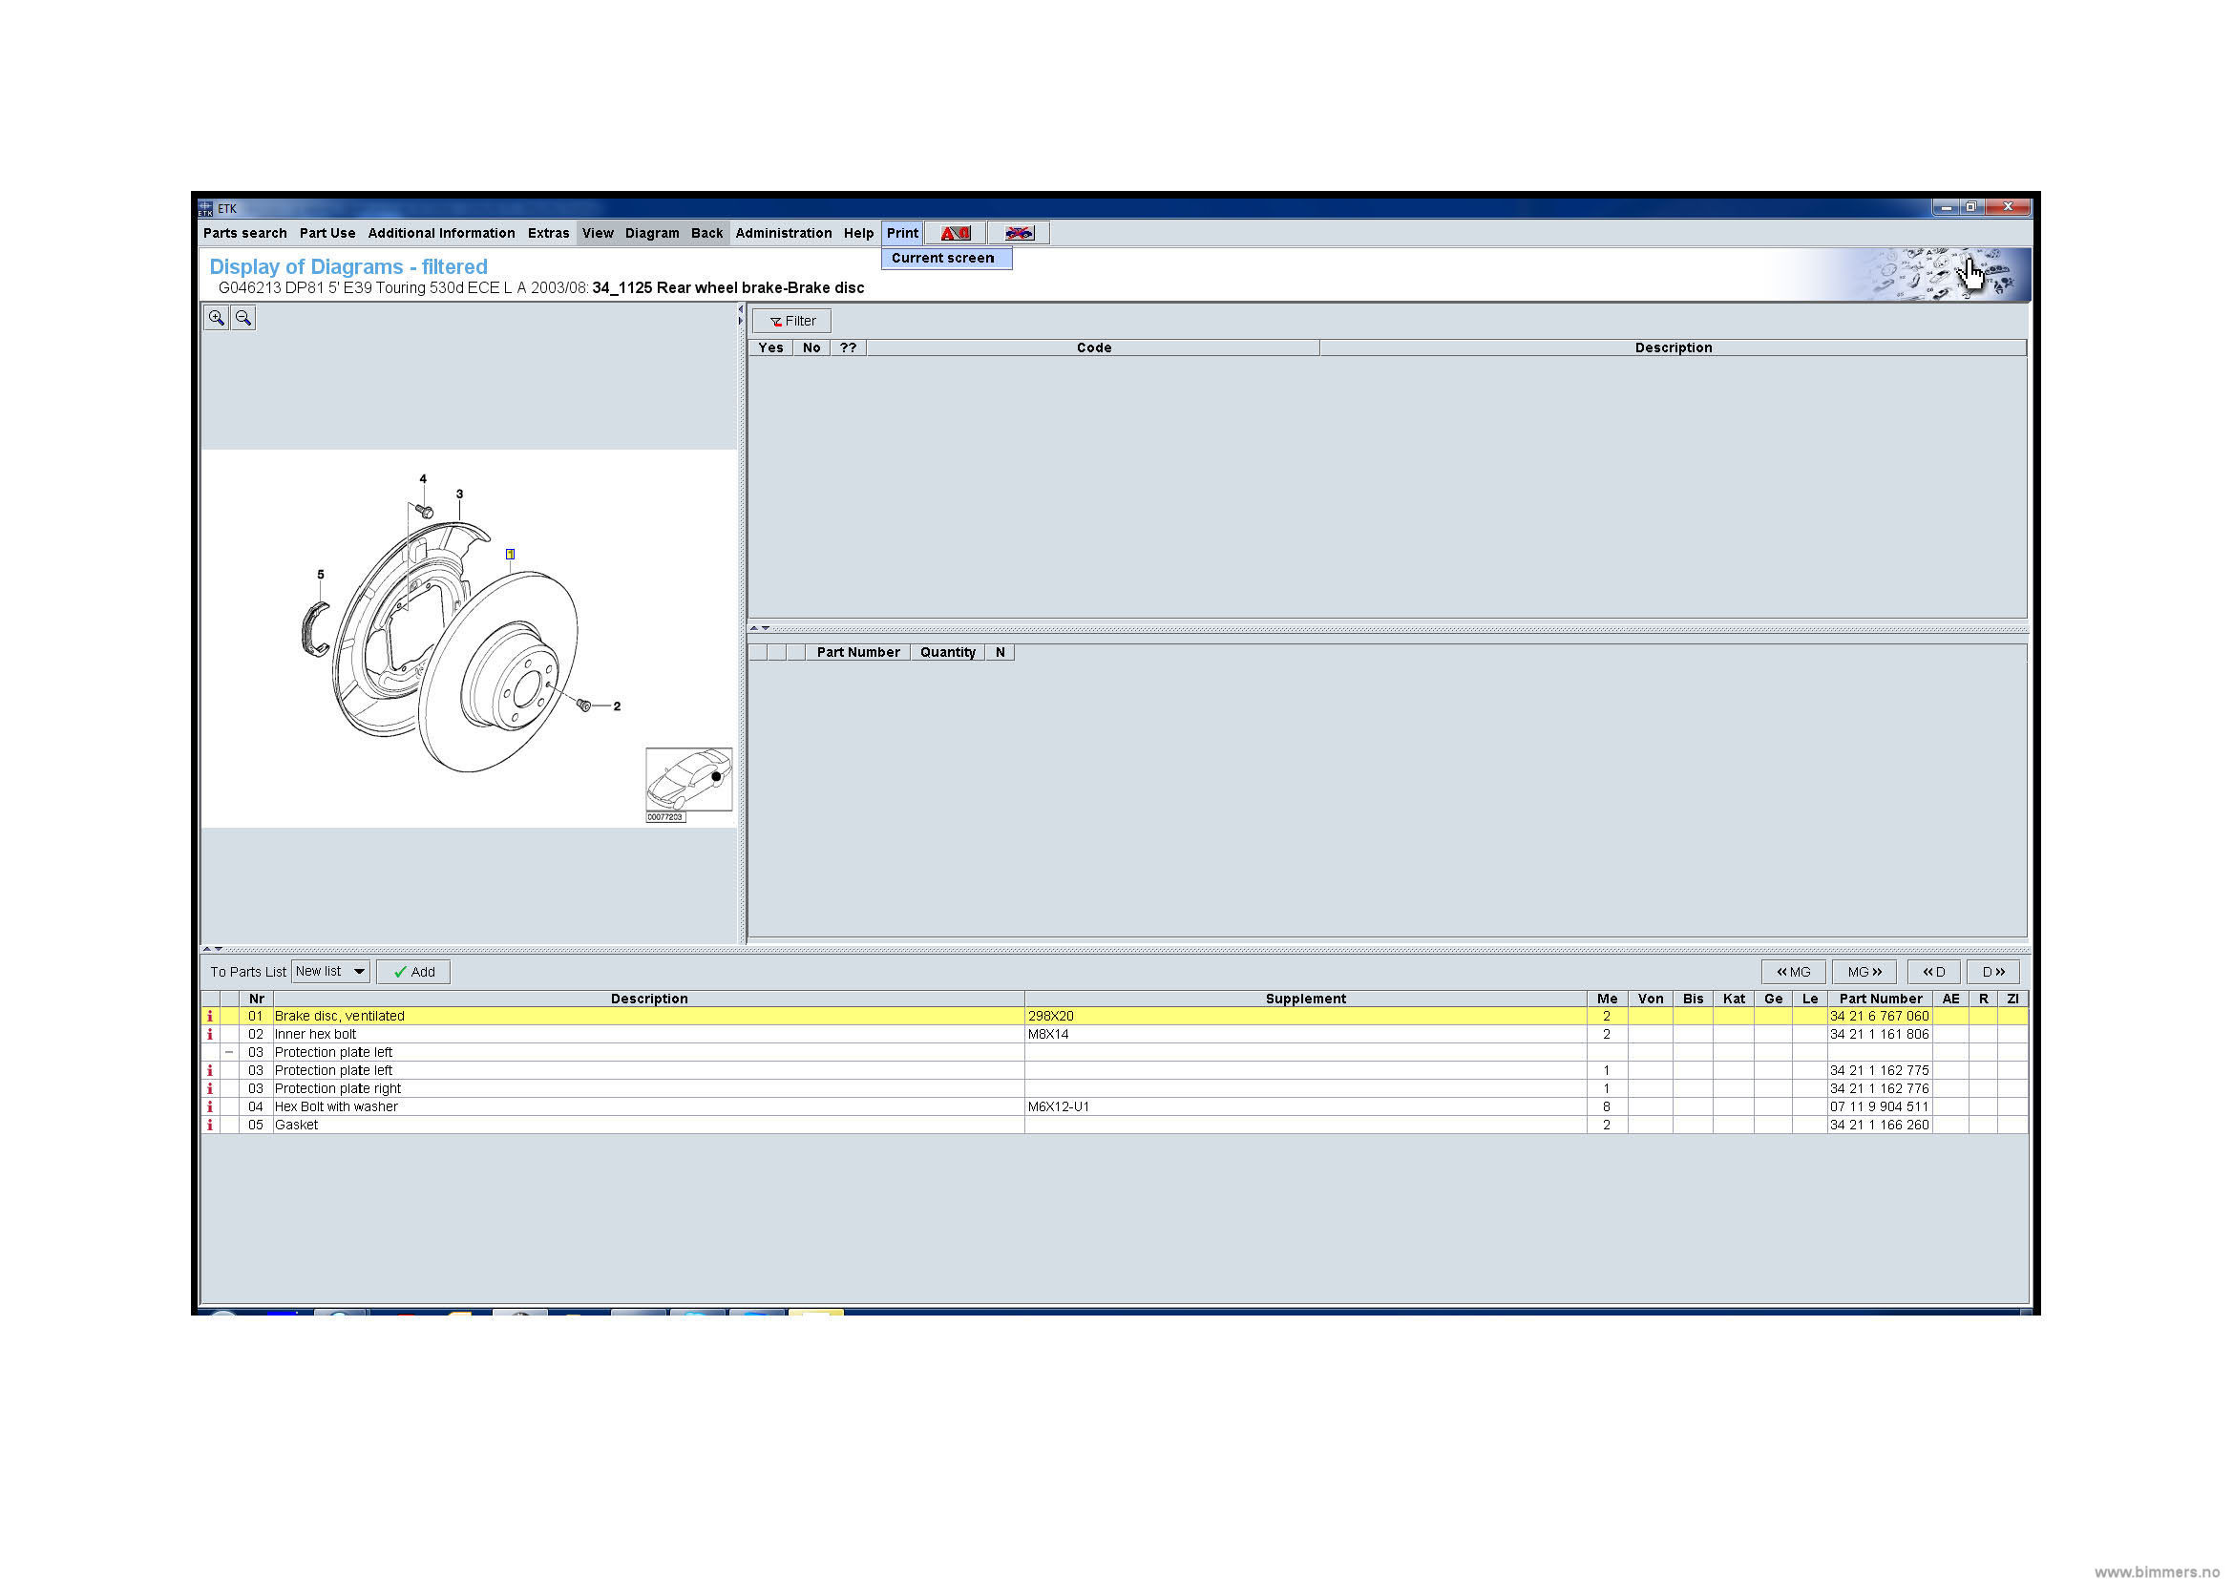Click callout number 1 in diagram
Screen dimensions: 2233x1579
coord(510,555)
